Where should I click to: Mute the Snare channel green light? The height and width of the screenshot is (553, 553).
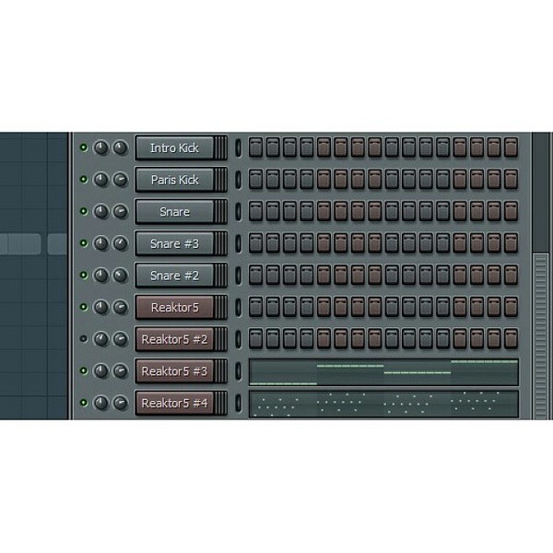pos(84,211)
